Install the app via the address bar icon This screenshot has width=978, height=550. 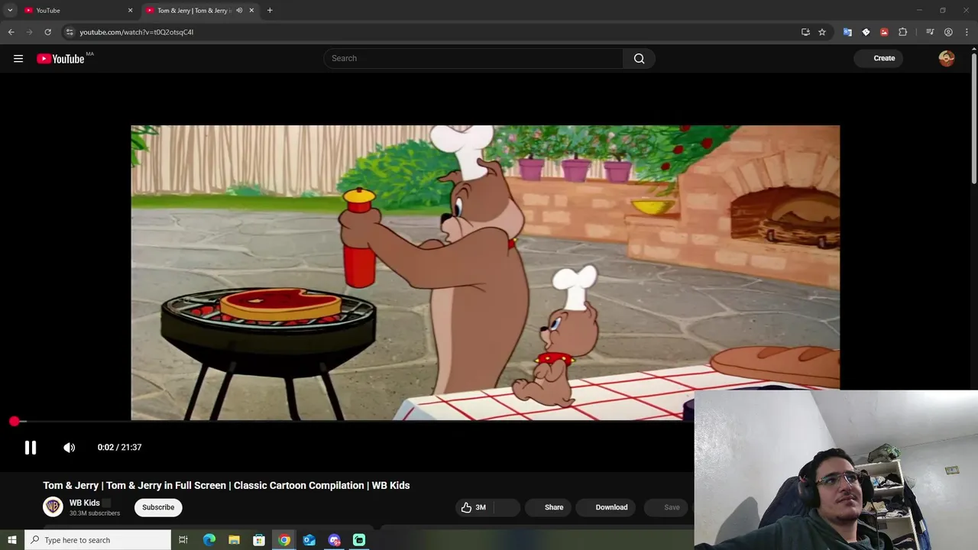(805, 32)
